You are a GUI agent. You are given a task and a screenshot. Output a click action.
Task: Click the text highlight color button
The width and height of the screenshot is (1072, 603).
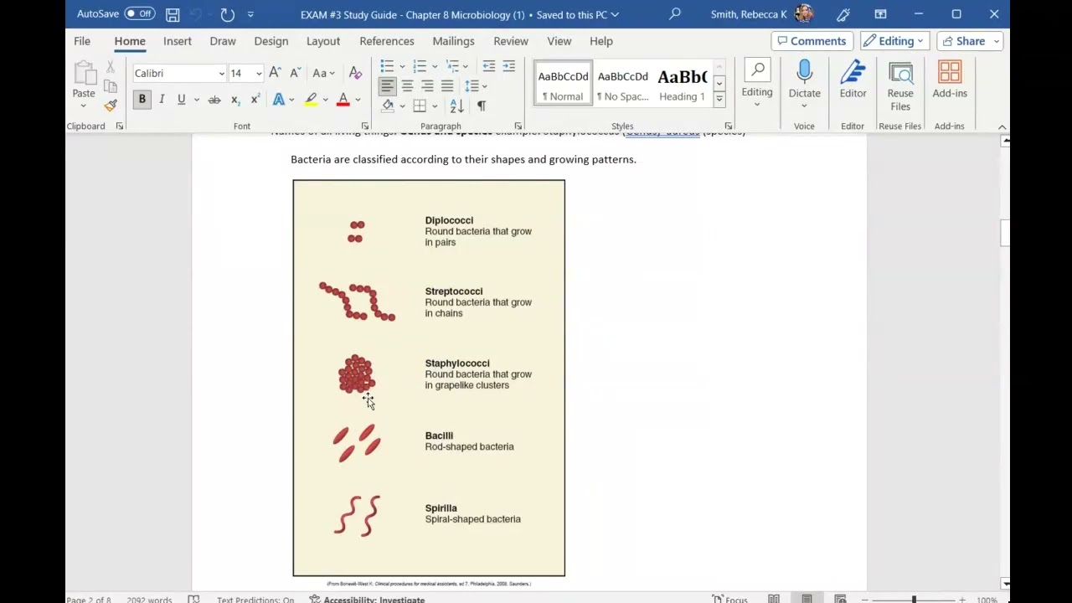[x=311, y=100]
